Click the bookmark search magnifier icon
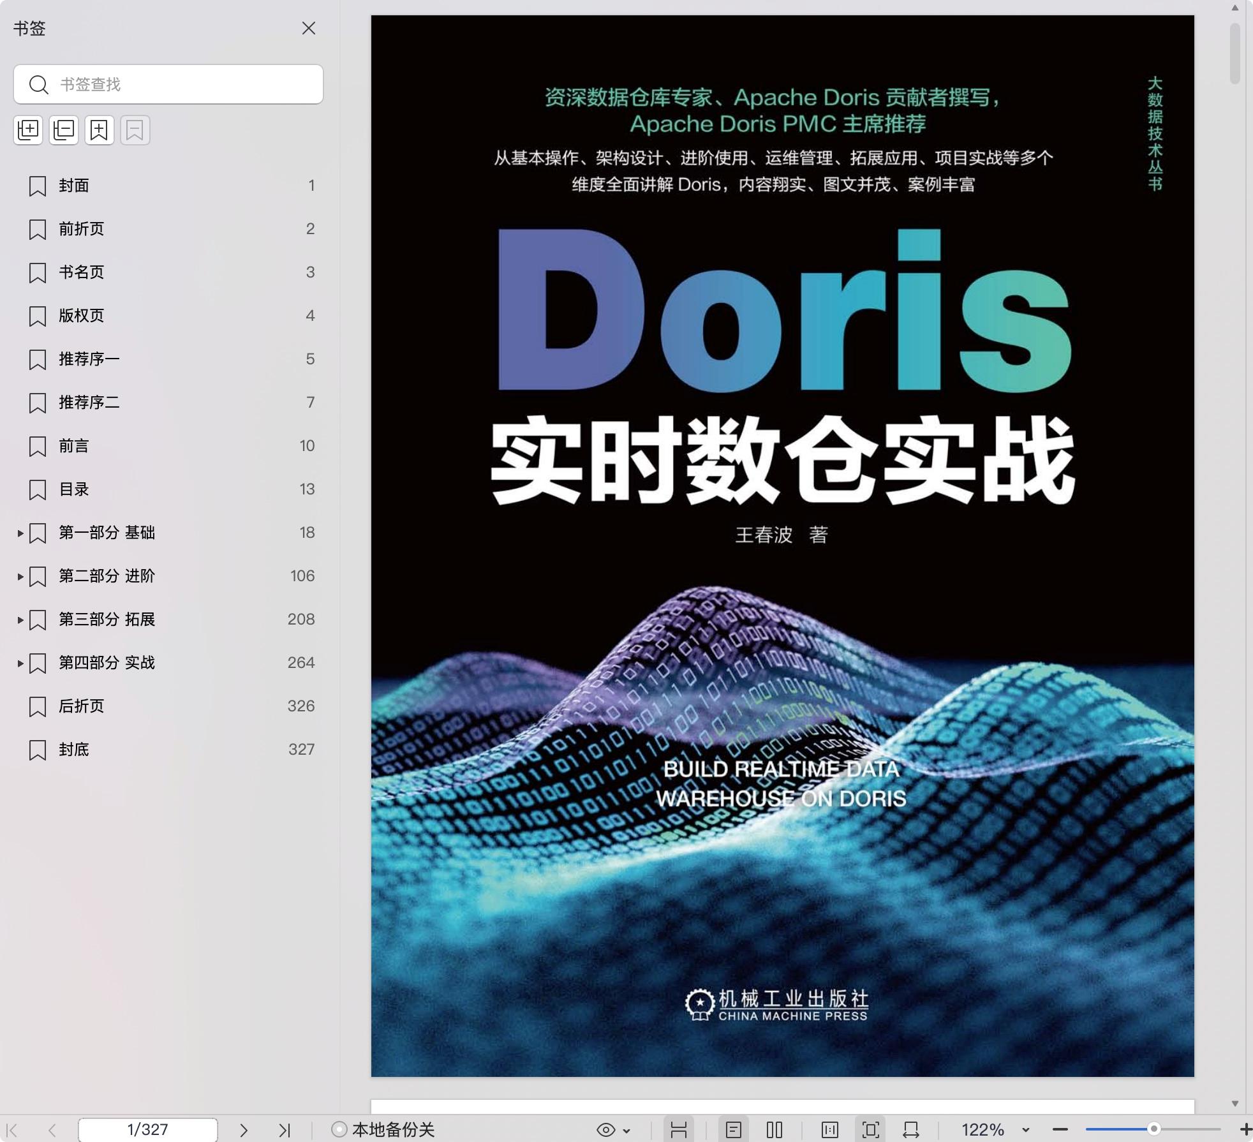Viewport: 1253px width, 1142px height. pyautogui.click(x=39, y=84)
